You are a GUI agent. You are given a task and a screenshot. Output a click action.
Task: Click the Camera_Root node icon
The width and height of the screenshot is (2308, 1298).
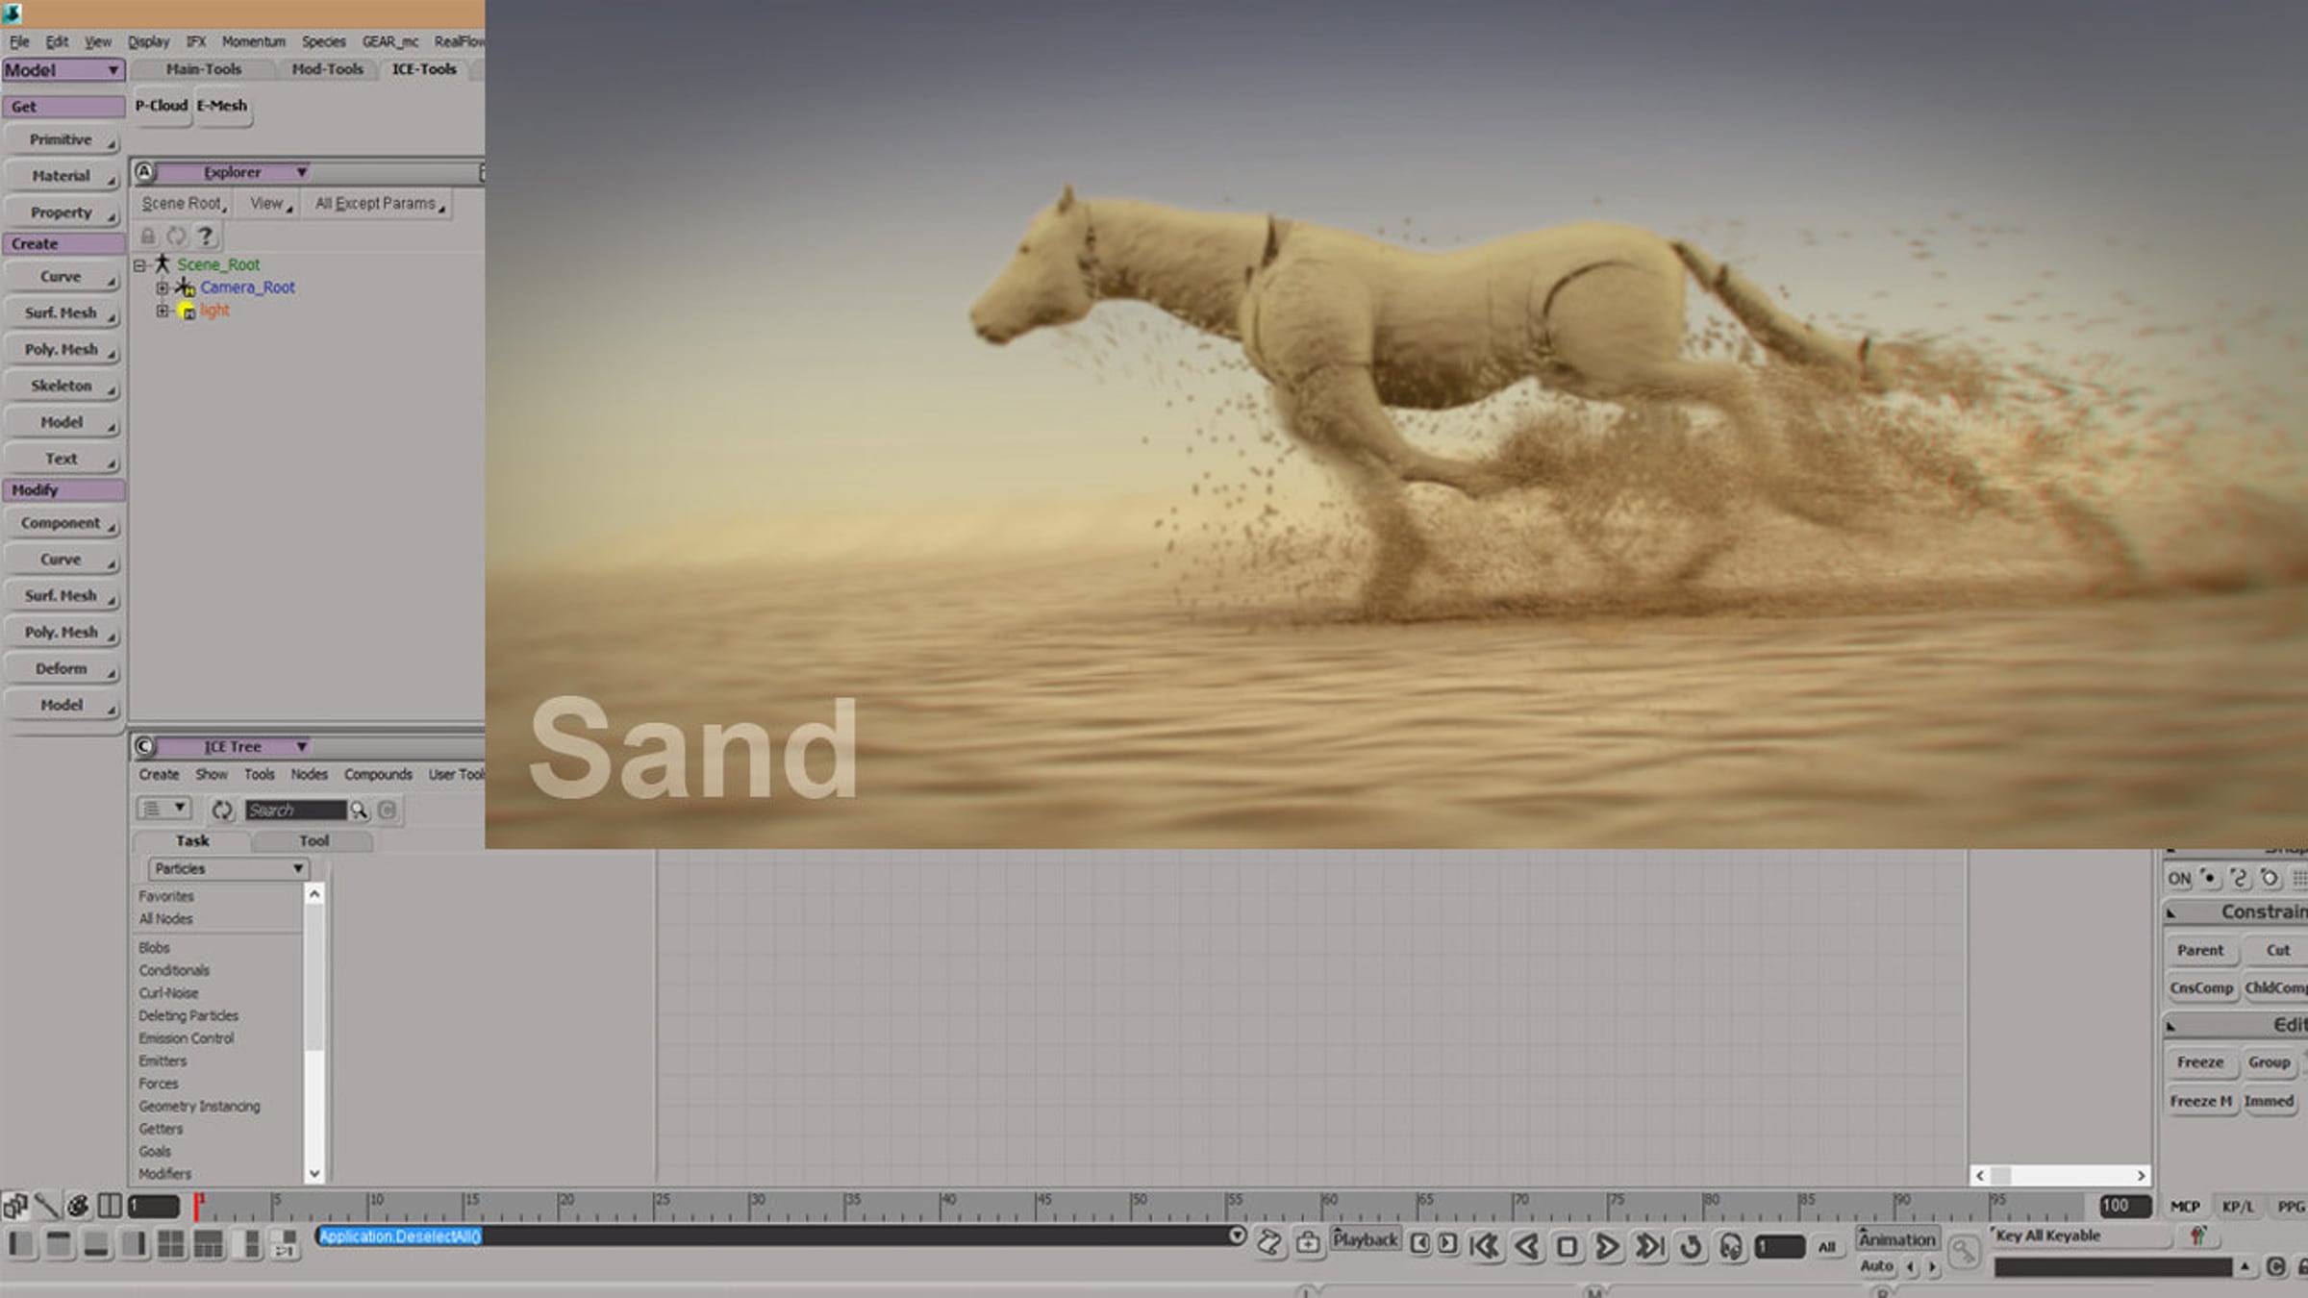point(185,287)
